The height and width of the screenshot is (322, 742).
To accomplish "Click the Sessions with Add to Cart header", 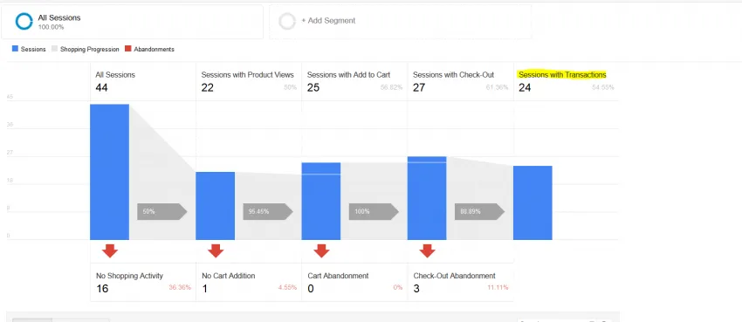I will pyautogui.click(x=349, y=75).
